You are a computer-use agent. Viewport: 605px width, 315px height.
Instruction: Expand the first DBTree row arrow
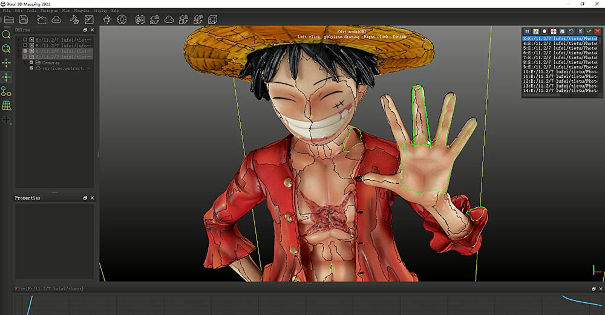coord(19,40)
